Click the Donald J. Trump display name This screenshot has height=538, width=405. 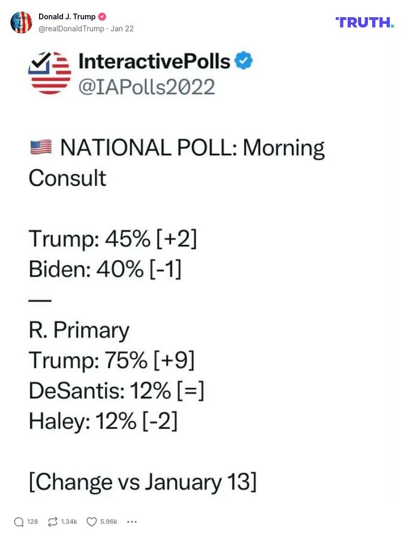[x=67, y=16]
